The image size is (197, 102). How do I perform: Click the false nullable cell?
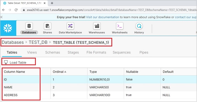point(129,79)
